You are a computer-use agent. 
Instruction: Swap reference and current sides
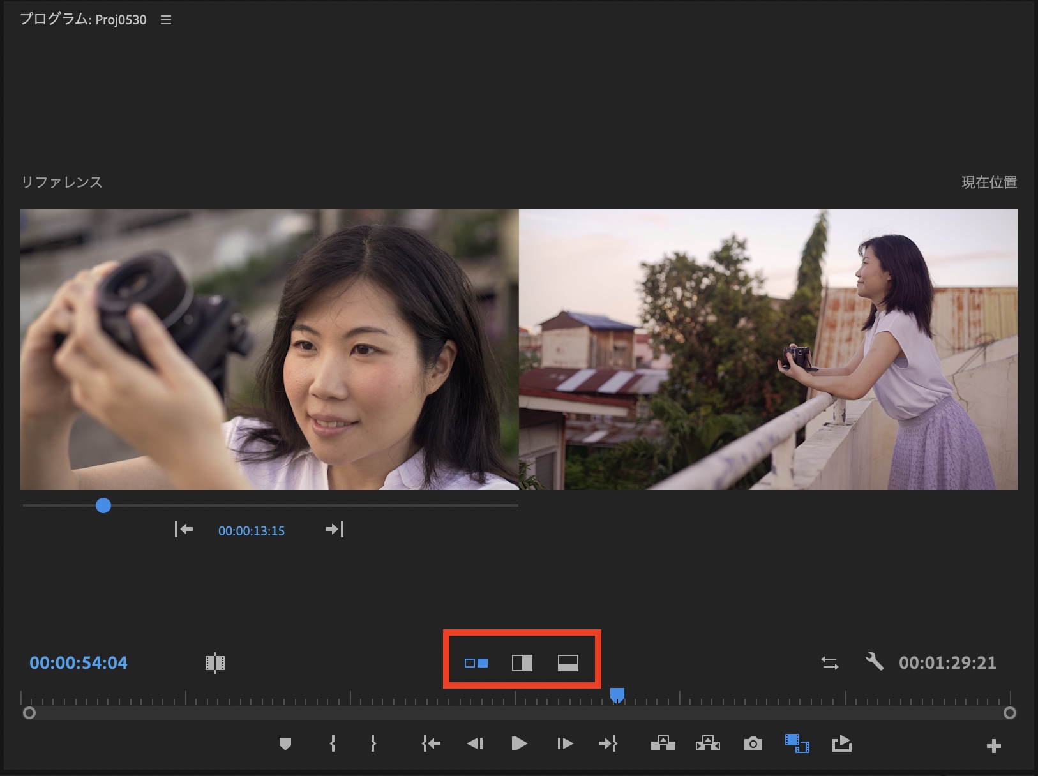pos(829,663)
